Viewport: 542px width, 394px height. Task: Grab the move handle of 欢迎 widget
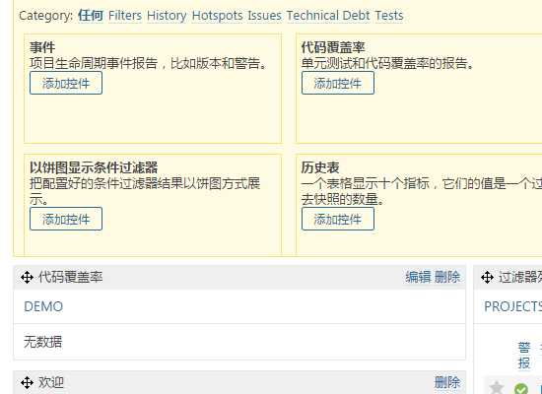pyautogui.click(x=27, y=382)
